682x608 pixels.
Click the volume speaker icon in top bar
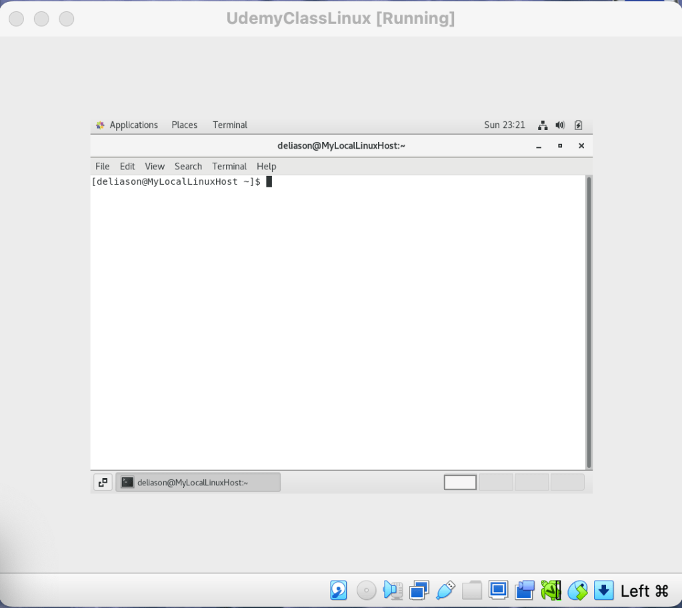[x=560, y=125]
